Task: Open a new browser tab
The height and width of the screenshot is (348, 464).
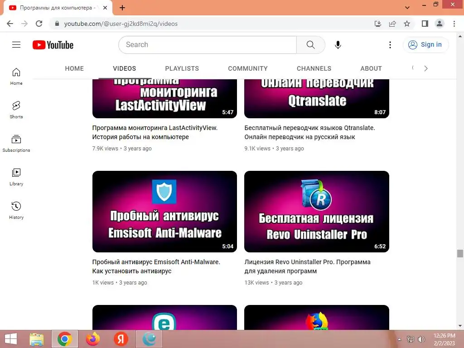Action: [122, 8]
